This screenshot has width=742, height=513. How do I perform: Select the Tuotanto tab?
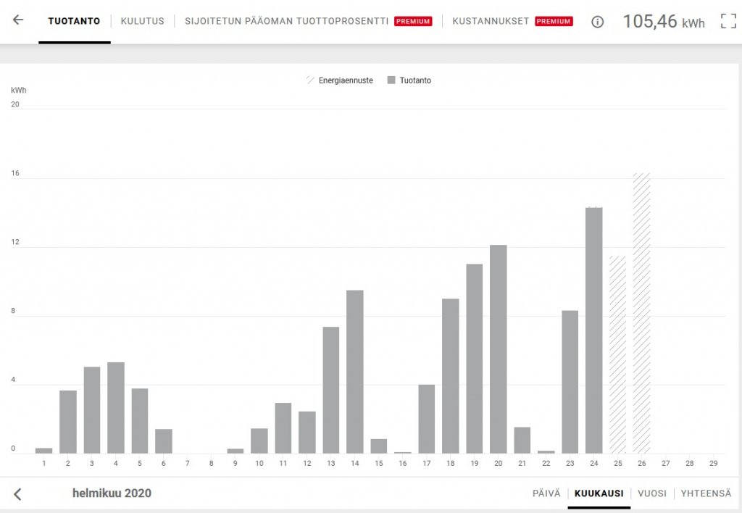point(74,21)
